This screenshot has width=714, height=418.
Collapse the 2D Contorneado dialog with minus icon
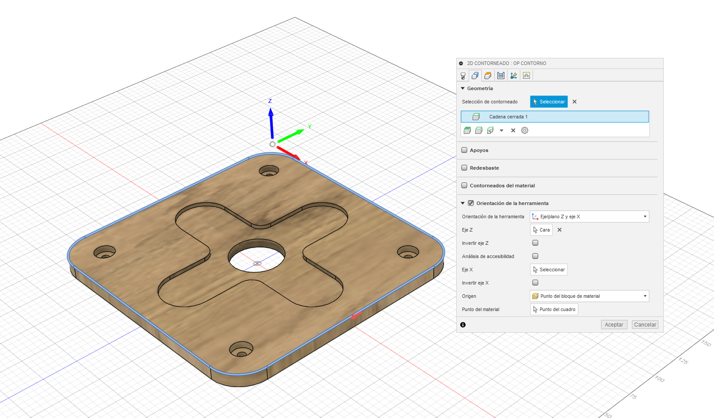point(461,63)
